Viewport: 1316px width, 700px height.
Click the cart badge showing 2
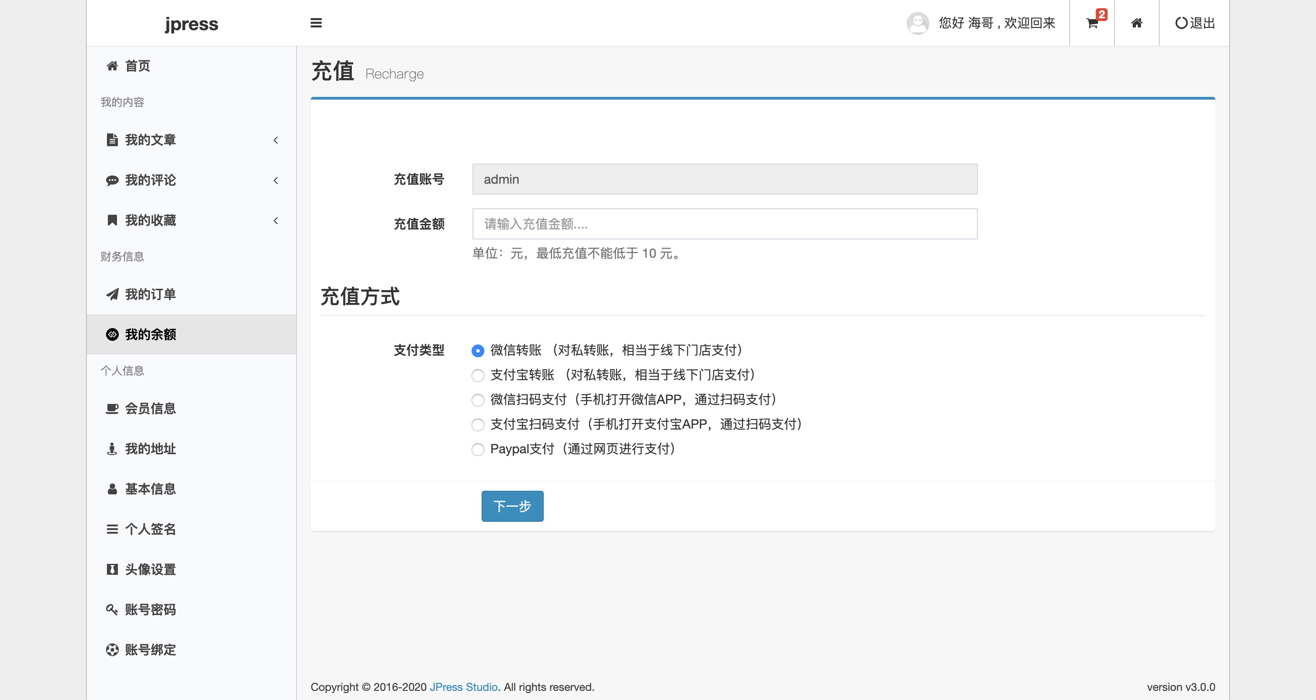coord(1101,14)
